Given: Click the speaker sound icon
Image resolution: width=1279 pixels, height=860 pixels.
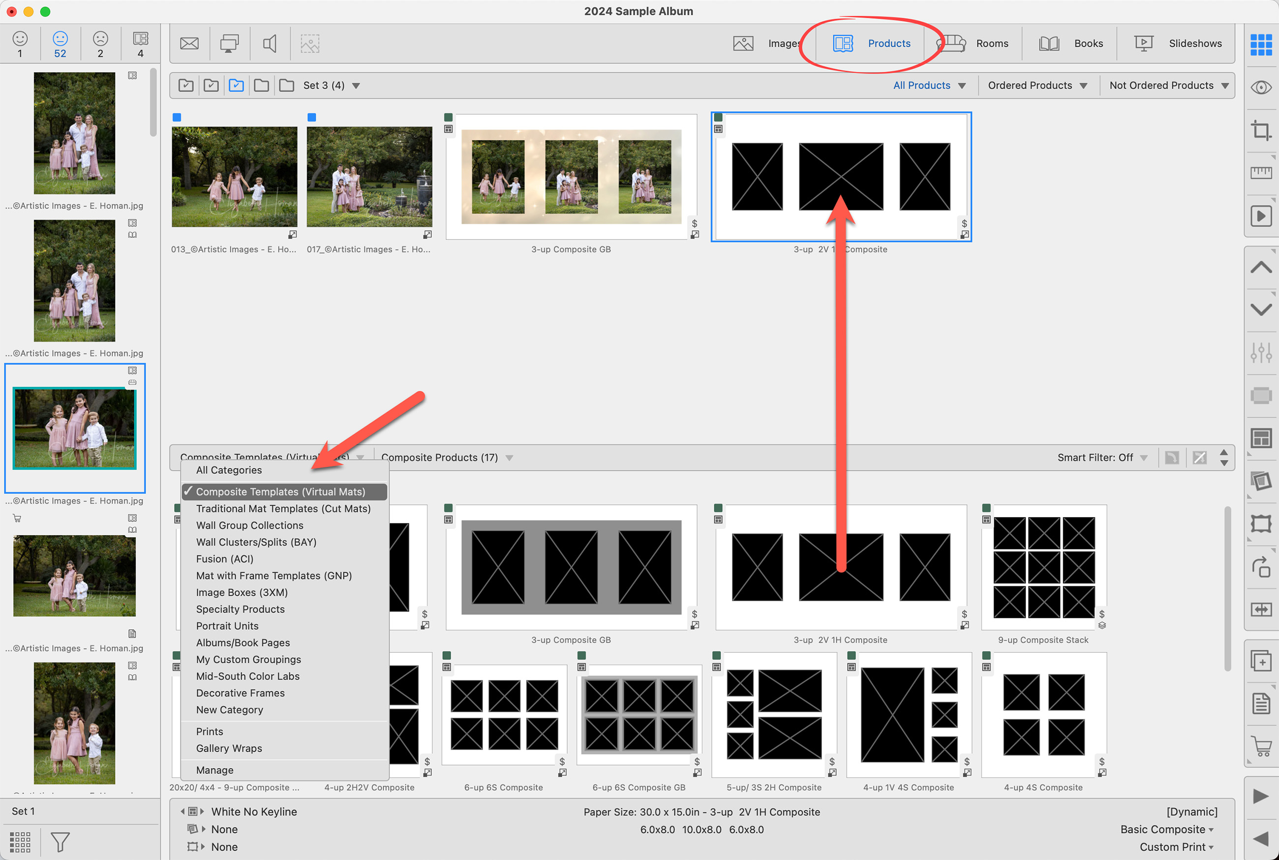Looking at the screenshot, I should click(x=270, y=43).
